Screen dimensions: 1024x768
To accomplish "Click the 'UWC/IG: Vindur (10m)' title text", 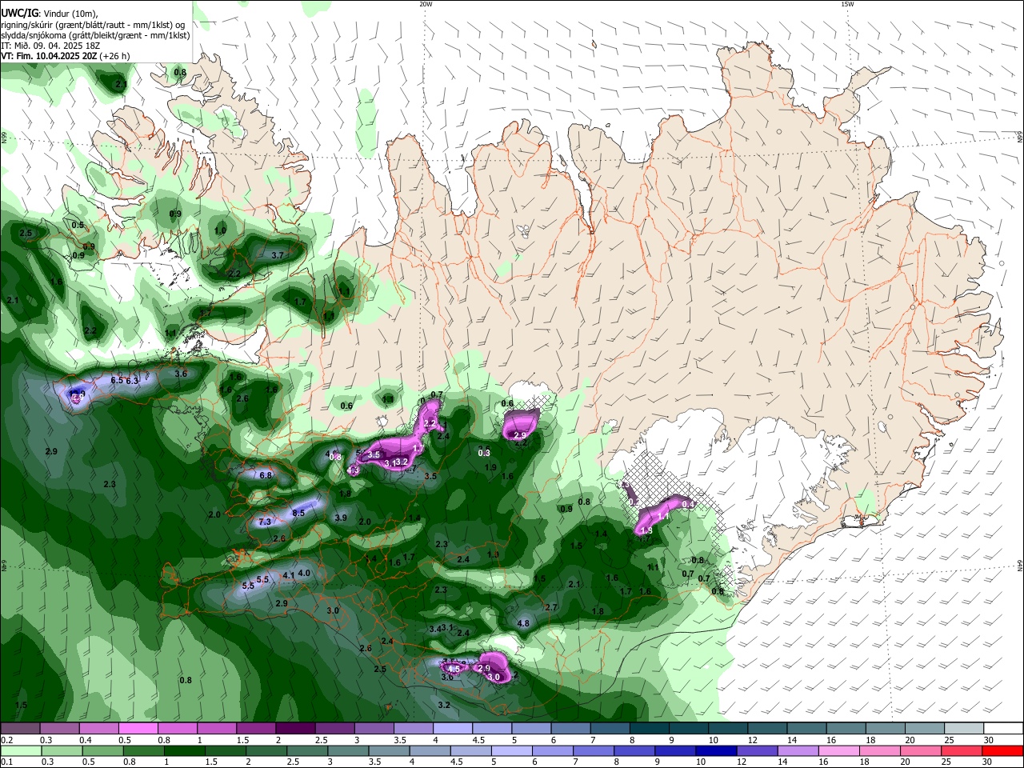I will tap(49, 14).
